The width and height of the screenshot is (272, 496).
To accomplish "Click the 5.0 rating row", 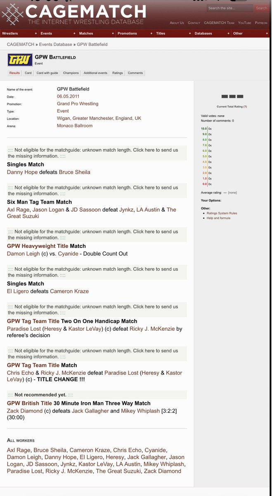I will [x=206, y=156].
